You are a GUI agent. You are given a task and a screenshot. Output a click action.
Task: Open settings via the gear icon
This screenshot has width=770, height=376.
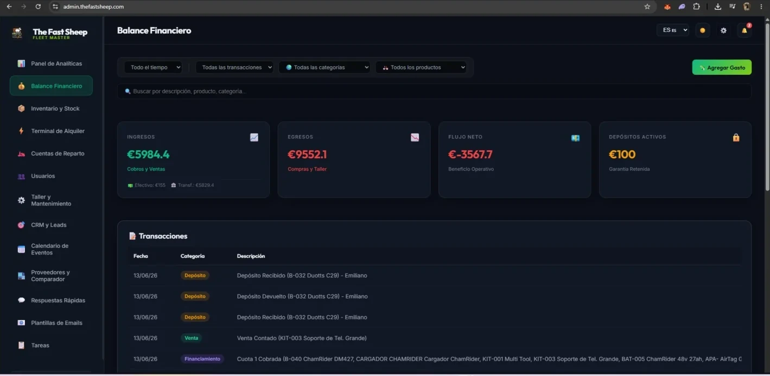[723, 30]
